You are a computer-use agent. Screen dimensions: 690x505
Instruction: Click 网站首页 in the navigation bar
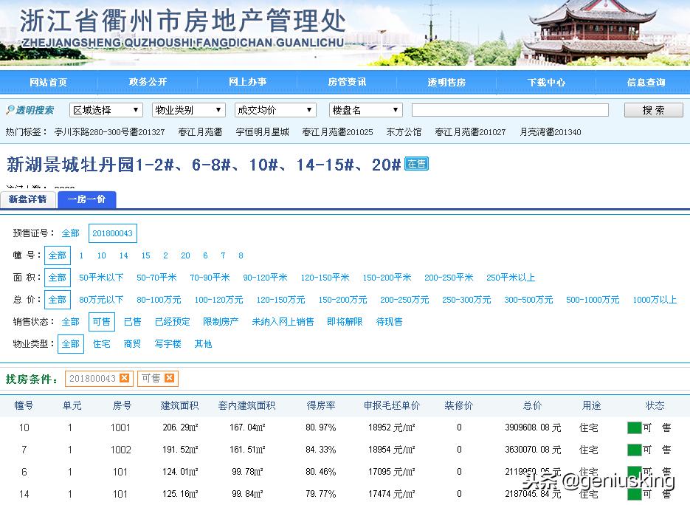coord(49,83)
